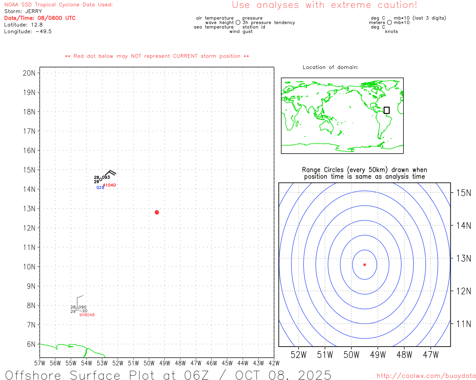This screenshot has height=380, width=476.
Task: Click the 52W label on range circles plot
Action: tap(299, 355)
